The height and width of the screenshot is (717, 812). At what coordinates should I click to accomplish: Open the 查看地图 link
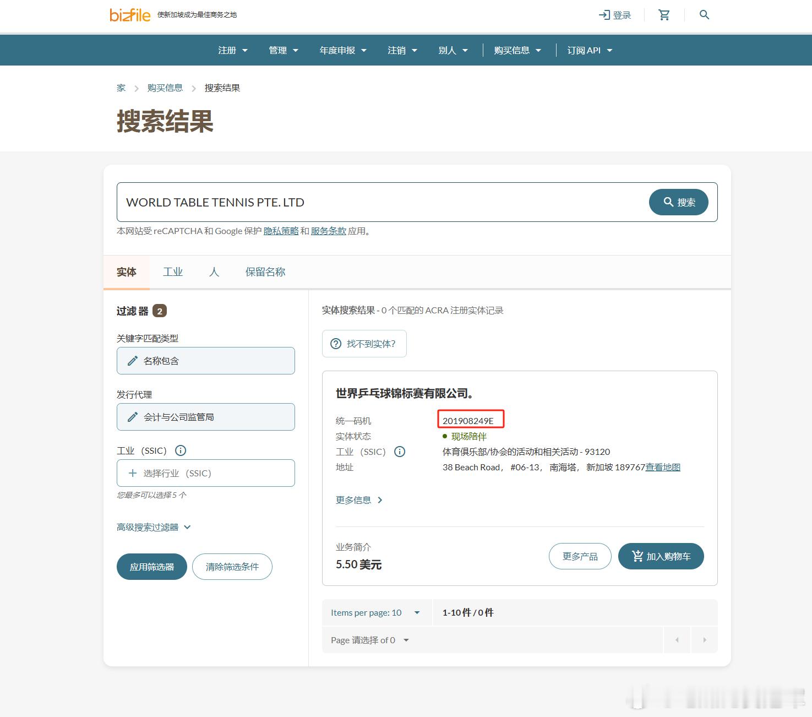point(663,467)
